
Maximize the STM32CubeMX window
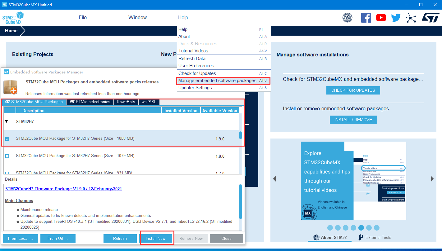pyautogui.click(x=421, y=5)
